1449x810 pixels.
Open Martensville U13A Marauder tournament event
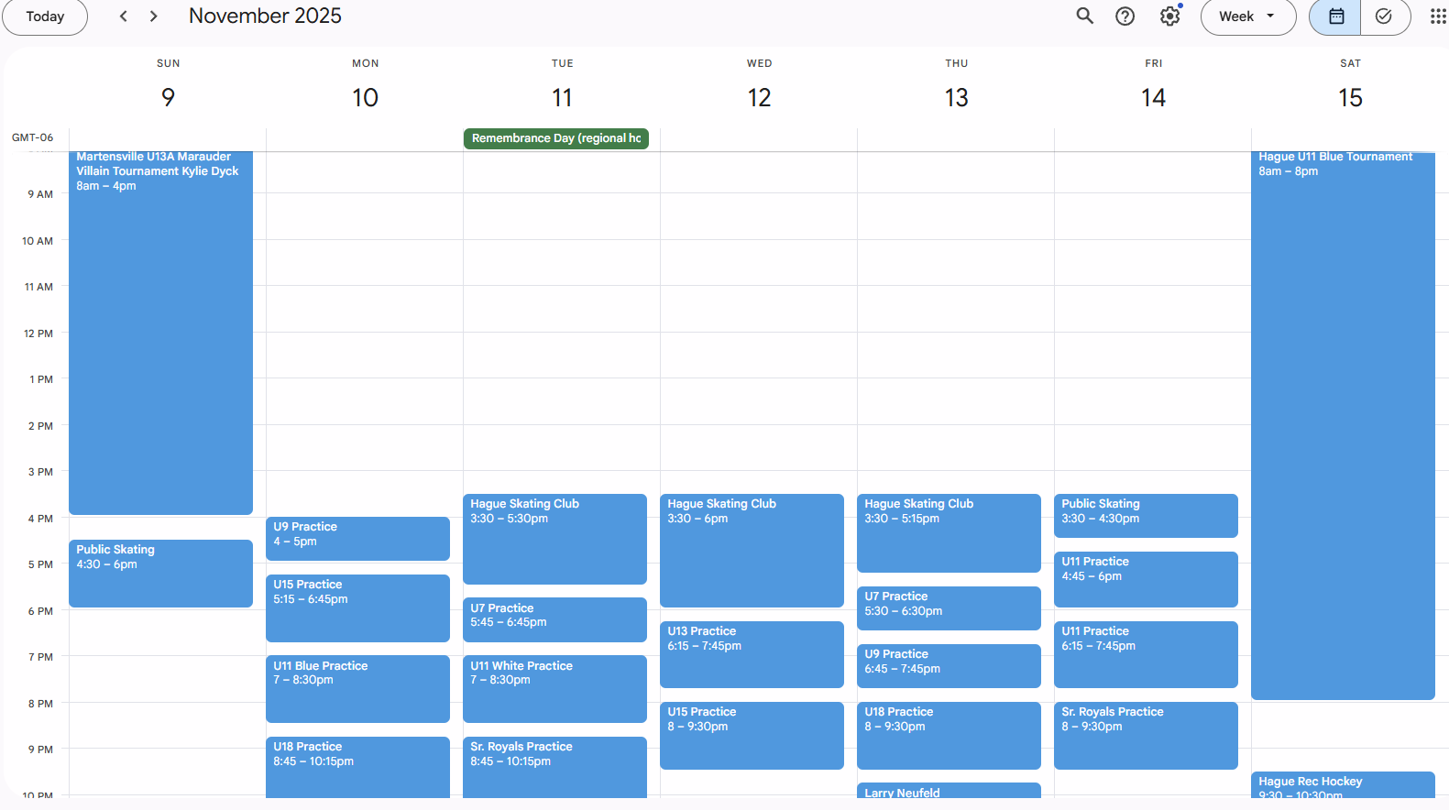pyautogui.click(x=160, y=330)
